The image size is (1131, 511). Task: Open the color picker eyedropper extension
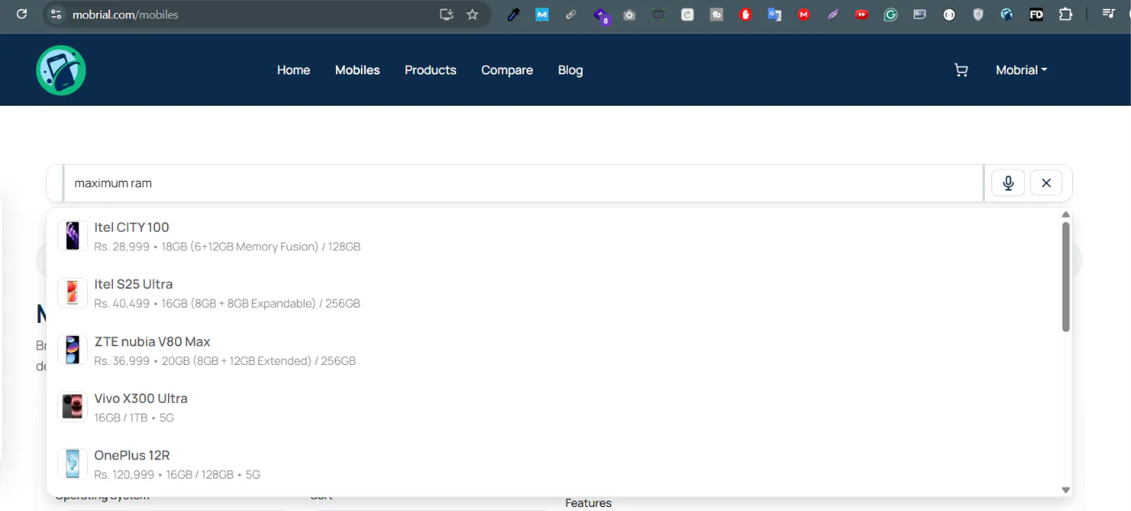coord(513,15)
